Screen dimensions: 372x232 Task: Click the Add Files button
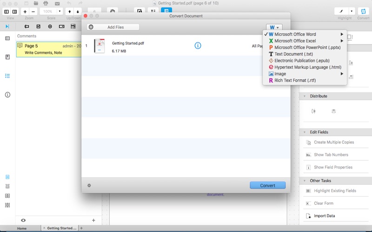(x=113, y=27)
